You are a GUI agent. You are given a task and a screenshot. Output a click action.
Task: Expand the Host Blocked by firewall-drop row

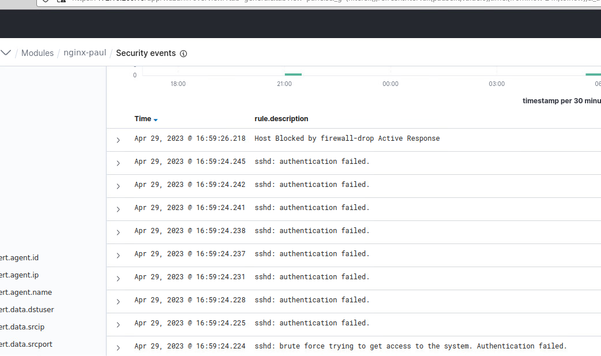coord(118,140)
